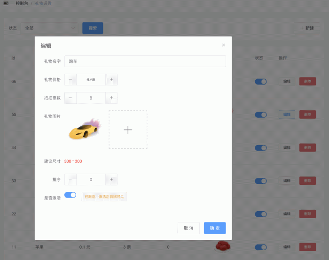This screenshot has width=329, height=260.
Task: Click the 新建 button
Action: point(307,28)
